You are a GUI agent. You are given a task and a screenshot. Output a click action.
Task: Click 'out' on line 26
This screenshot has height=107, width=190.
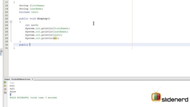click(x=38, y=32)
